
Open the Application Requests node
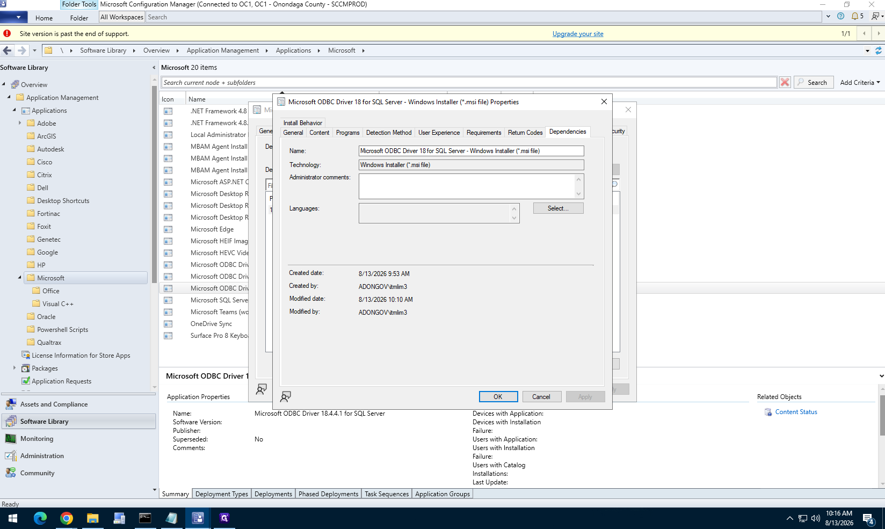[x=61, y=381]
